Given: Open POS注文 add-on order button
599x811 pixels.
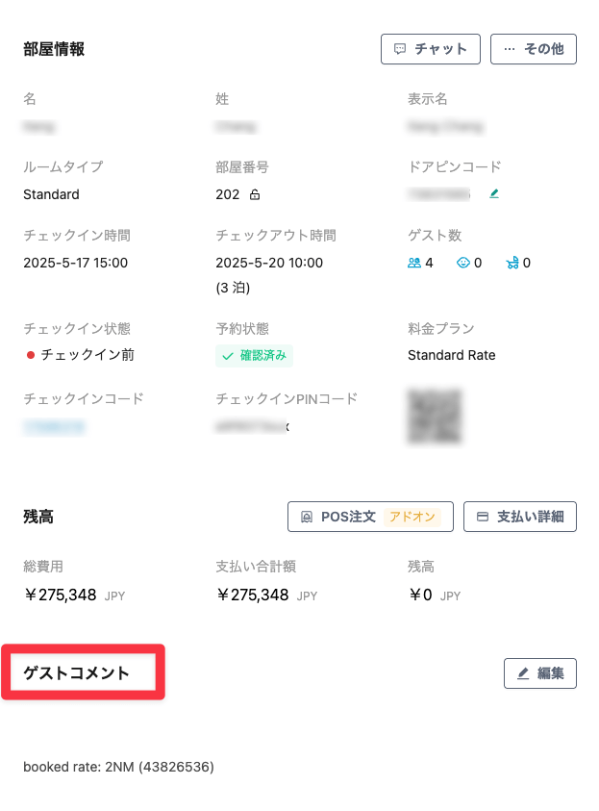Looking at the screenshot, I should (x=370, y=517).
